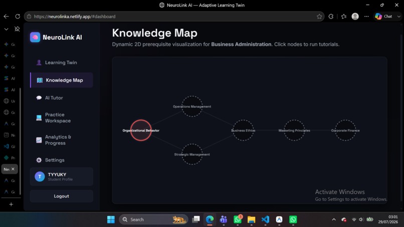The height and width of the screenshot is (227, 404).
Task: Click the AI Tutor speech bubble icon
Action: pos(39,98)
